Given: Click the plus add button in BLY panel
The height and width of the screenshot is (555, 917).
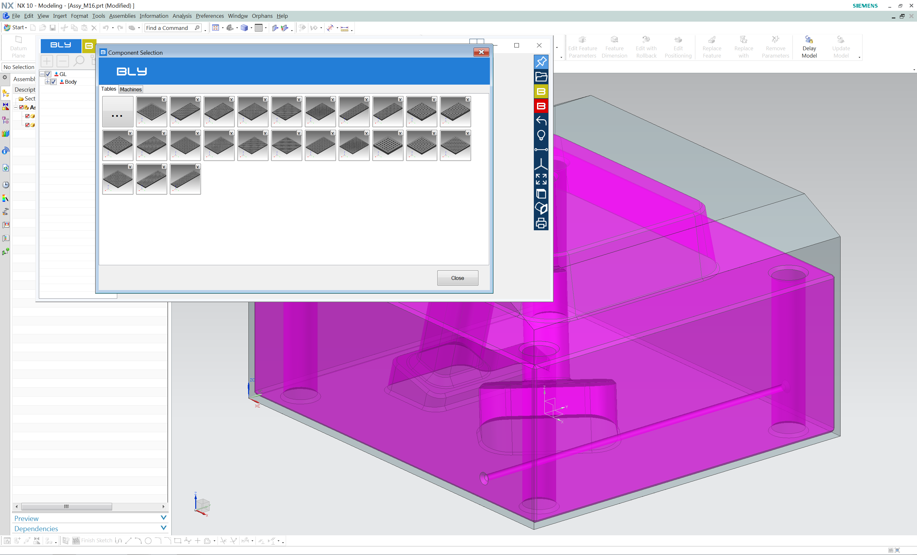Looking at the screenshot, I should (x=47, y=61).
